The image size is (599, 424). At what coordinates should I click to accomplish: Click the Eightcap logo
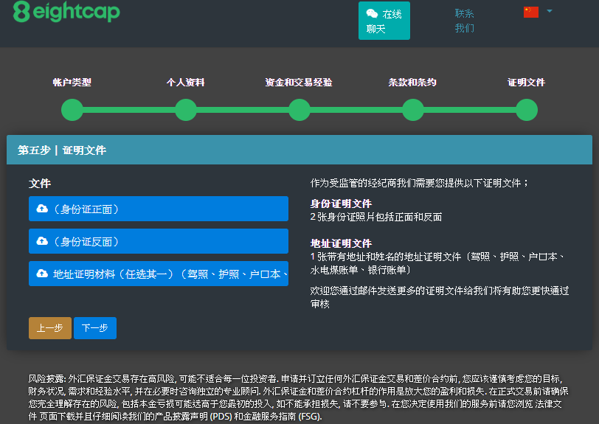click(x=66, y=13)
